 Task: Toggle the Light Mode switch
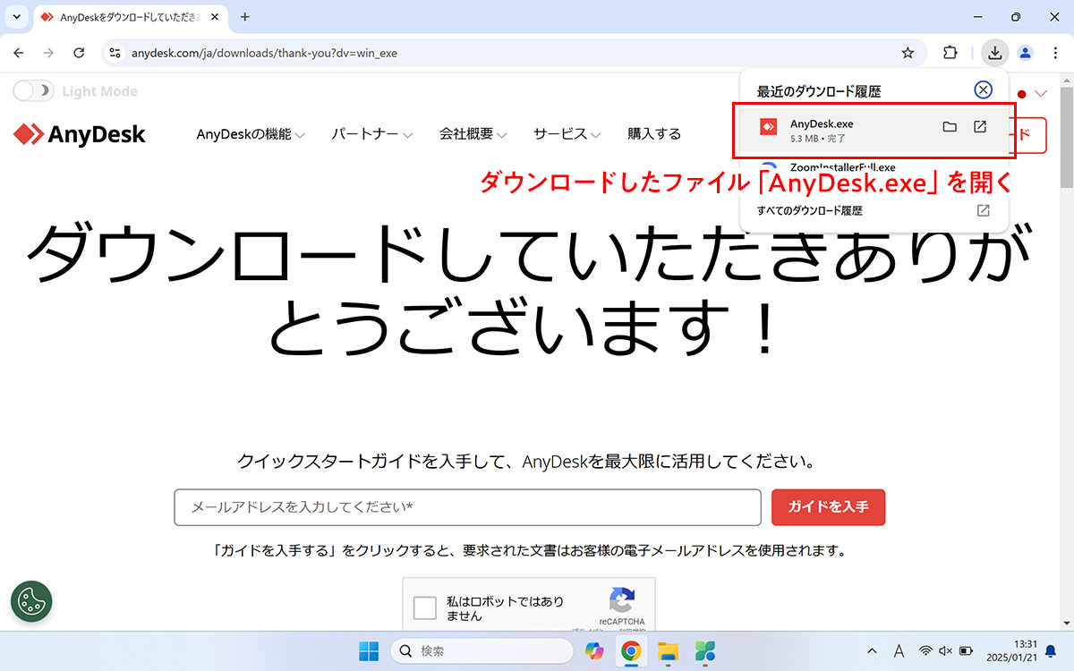[x=33, y=90]
